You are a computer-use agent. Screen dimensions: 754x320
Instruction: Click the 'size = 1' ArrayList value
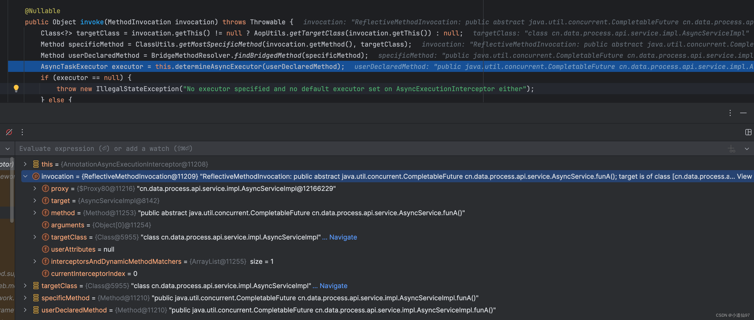(262, 262)
